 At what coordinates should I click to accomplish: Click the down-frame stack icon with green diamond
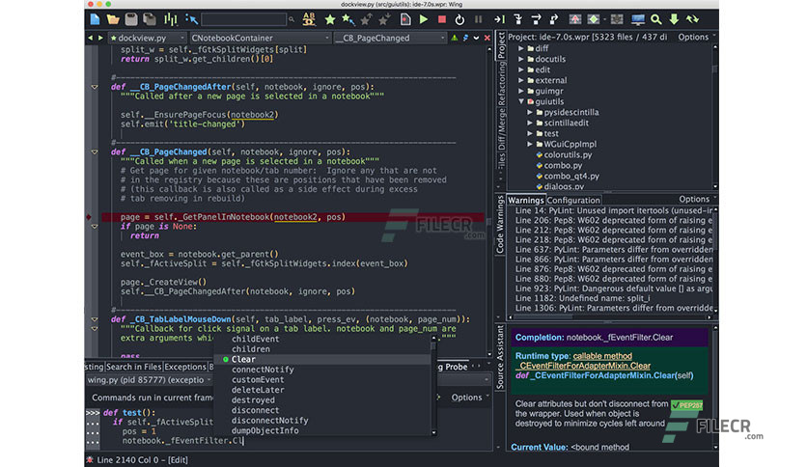click(x=594, y=19)
